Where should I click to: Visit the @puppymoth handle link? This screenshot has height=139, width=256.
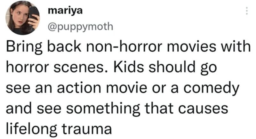tap(80, 27)
